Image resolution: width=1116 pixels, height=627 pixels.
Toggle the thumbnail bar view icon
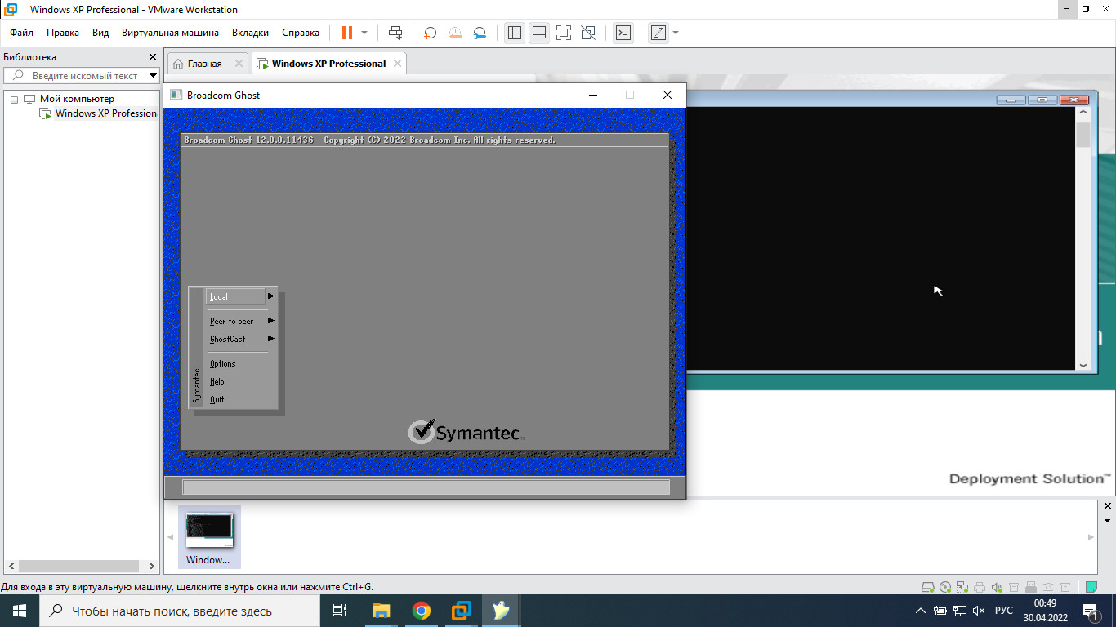click(x=539, y=33)
